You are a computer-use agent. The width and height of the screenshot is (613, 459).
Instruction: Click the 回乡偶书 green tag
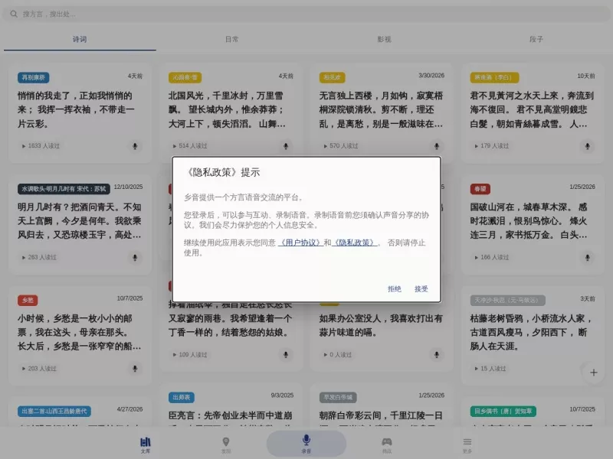(x=503, y=411)
